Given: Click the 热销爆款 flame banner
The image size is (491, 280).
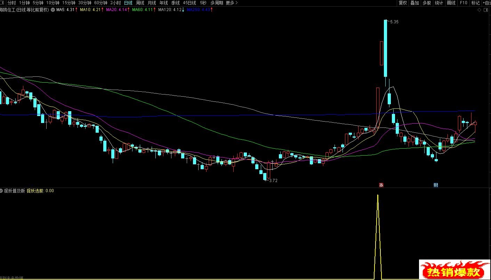Looking at the screenshot, I should click(x=454, y=269).
